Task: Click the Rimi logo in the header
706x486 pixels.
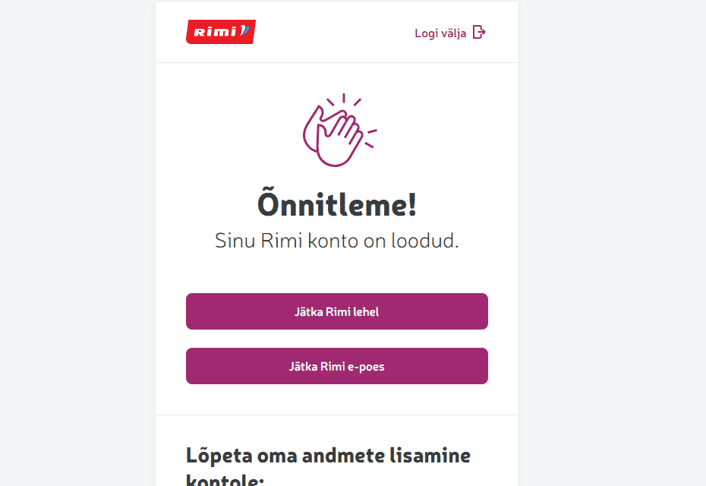Action: [220, 32]
